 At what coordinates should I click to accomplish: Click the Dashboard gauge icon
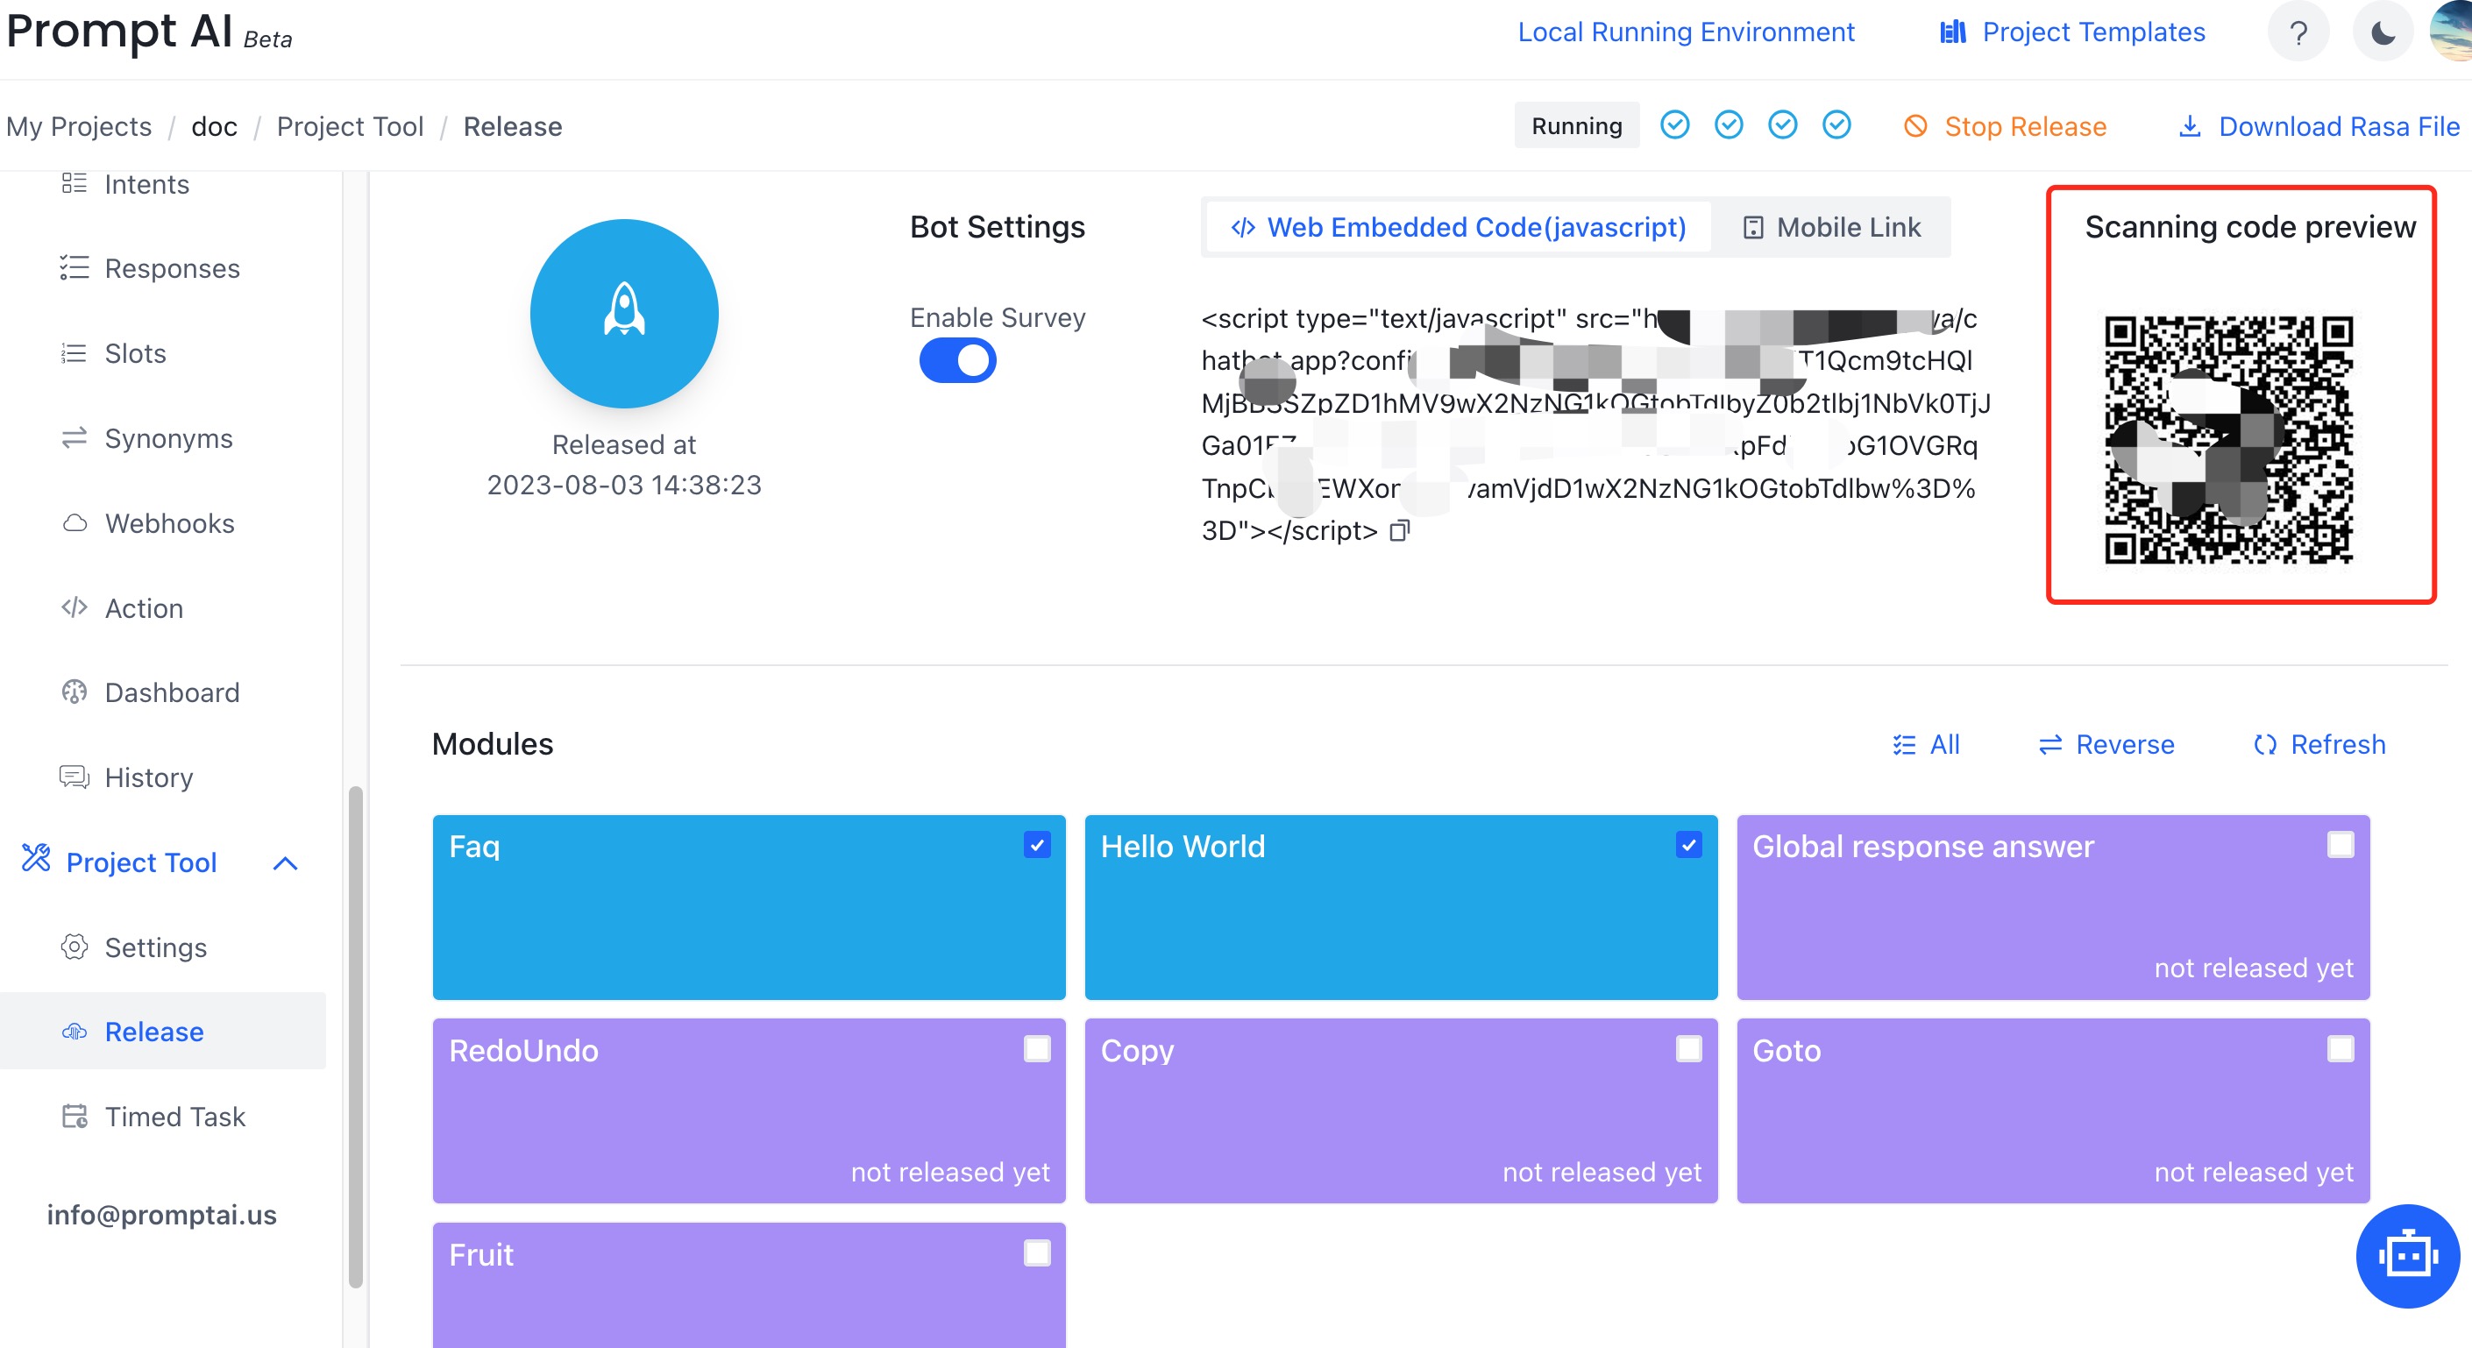point(74,692)
